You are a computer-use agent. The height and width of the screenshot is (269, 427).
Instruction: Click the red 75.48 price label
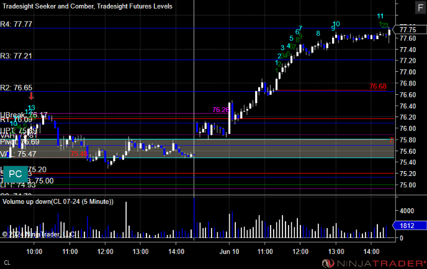[79, 154]
